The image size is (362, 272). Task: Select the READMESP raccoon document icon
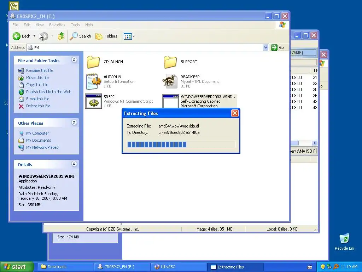(170, 81)
